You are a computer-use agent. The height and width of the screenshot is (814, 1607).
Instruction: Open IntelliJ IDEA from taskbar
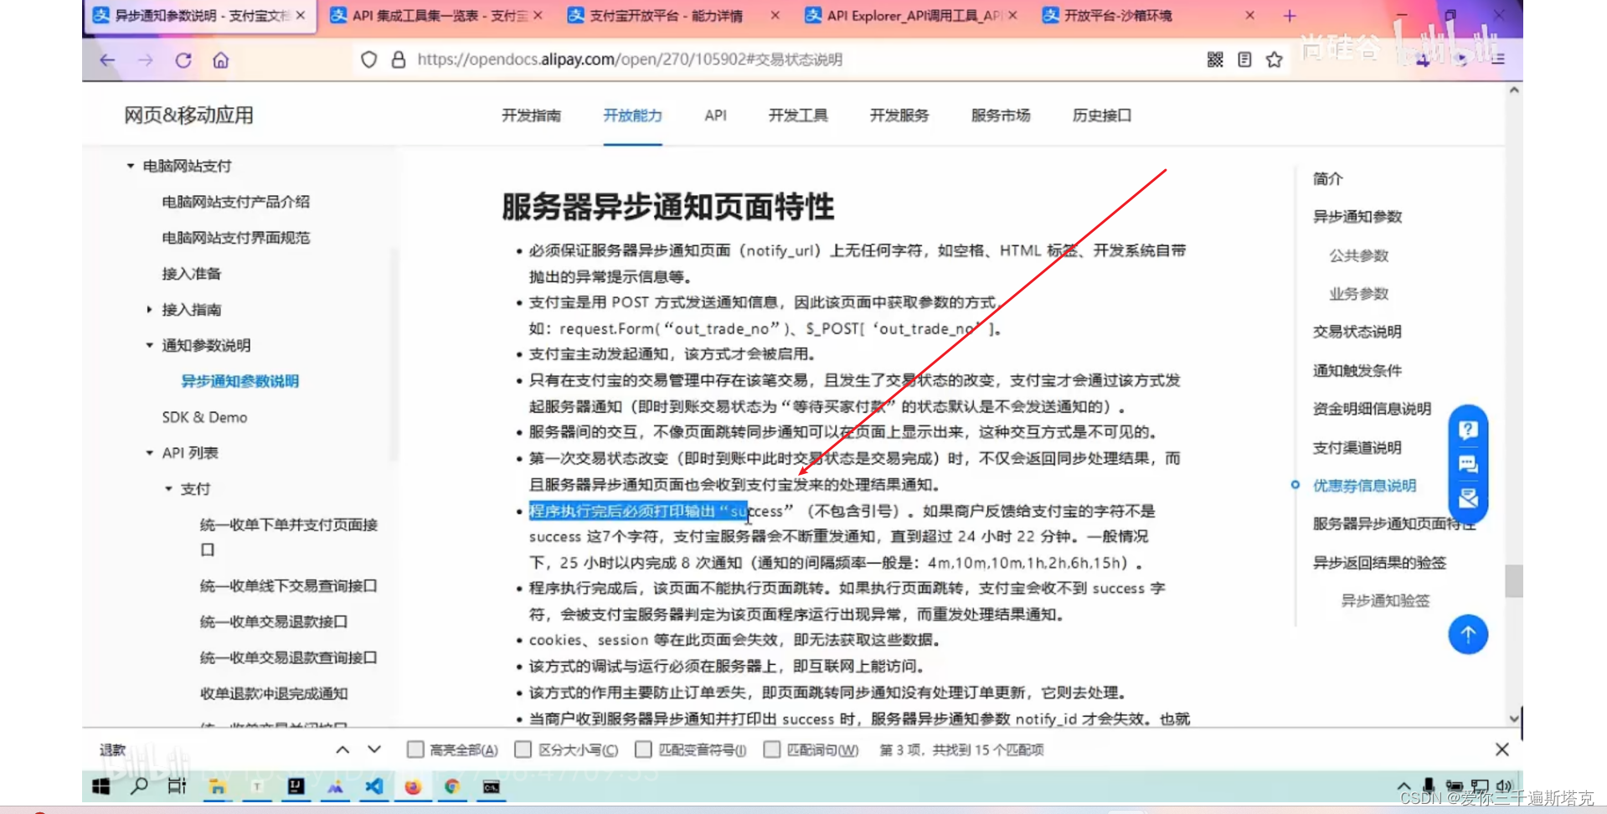tap(296, 786)
